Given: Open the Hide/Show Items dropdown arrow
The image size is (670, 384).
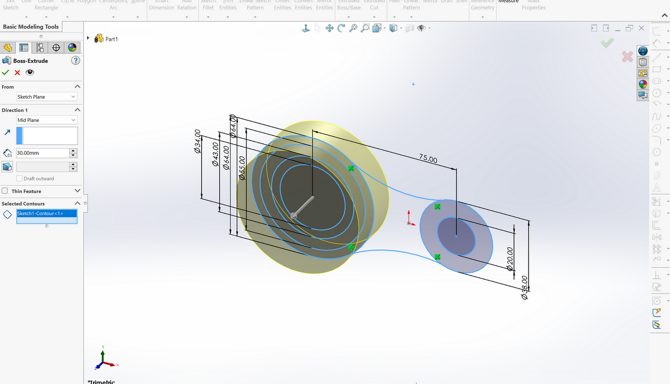Looking at the screenshot, I should point(430,29).
